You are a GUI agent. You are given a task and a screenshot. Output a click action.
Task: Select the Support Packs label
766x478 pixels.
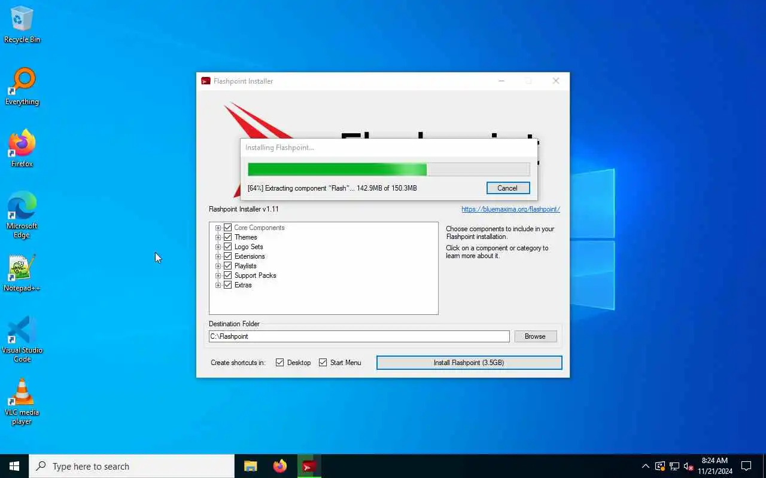coord(255,275)
